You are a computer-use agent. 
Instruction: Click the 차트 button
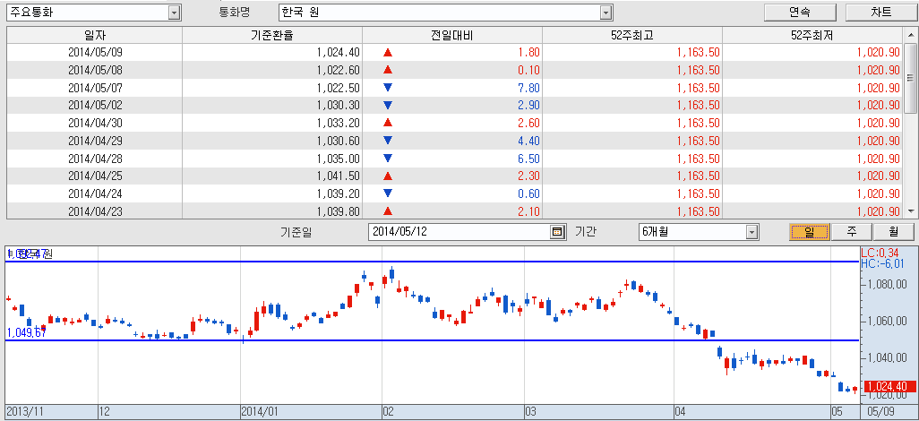880,12
